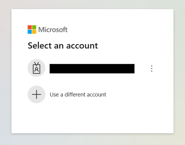Click the background strip above the sign-in card
The height and width of the screenshot is (145, 185).
pos(92,4)
